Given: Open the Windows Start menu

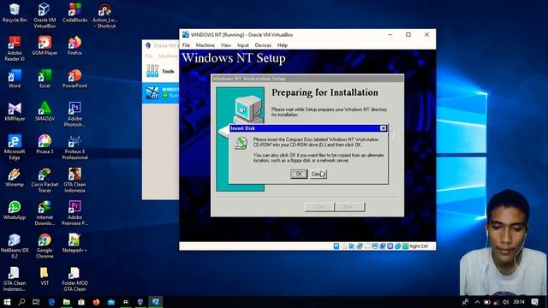Looking at the screenshot, I should pyautogui.click(x=7, y=302).
